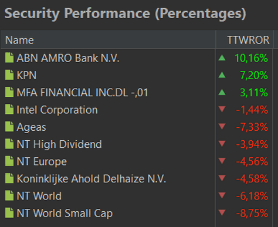278x227 pixels.
Task: Click the NT Europe security icon
Action: (x=9, y=161)
